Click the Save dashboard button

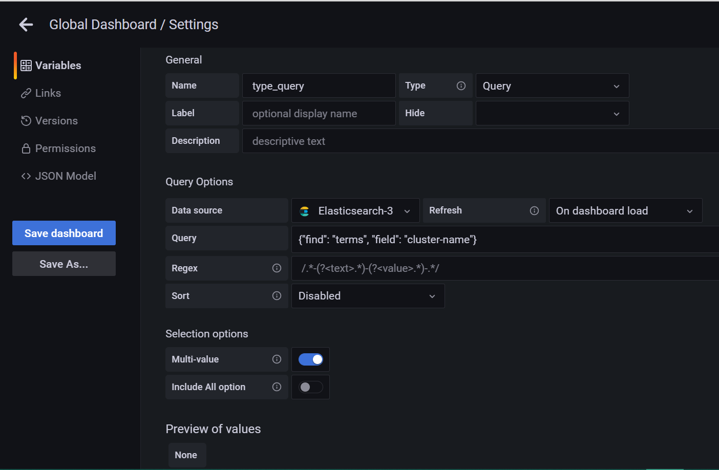coord(64,233)
